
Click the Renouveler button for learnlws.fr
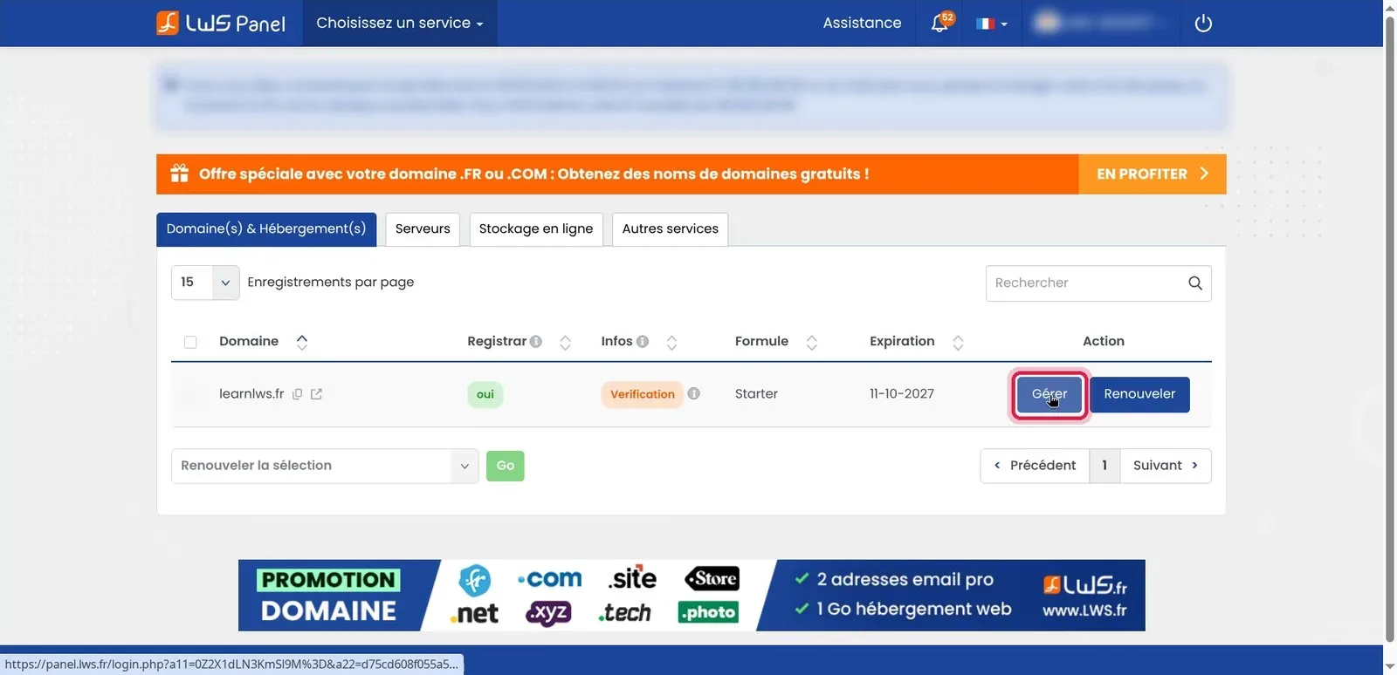pyautogui.click(x=1139, y=394)
